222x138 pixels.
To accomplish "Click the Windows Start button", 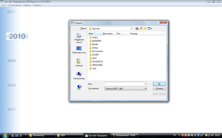I will tap(5, 135).
